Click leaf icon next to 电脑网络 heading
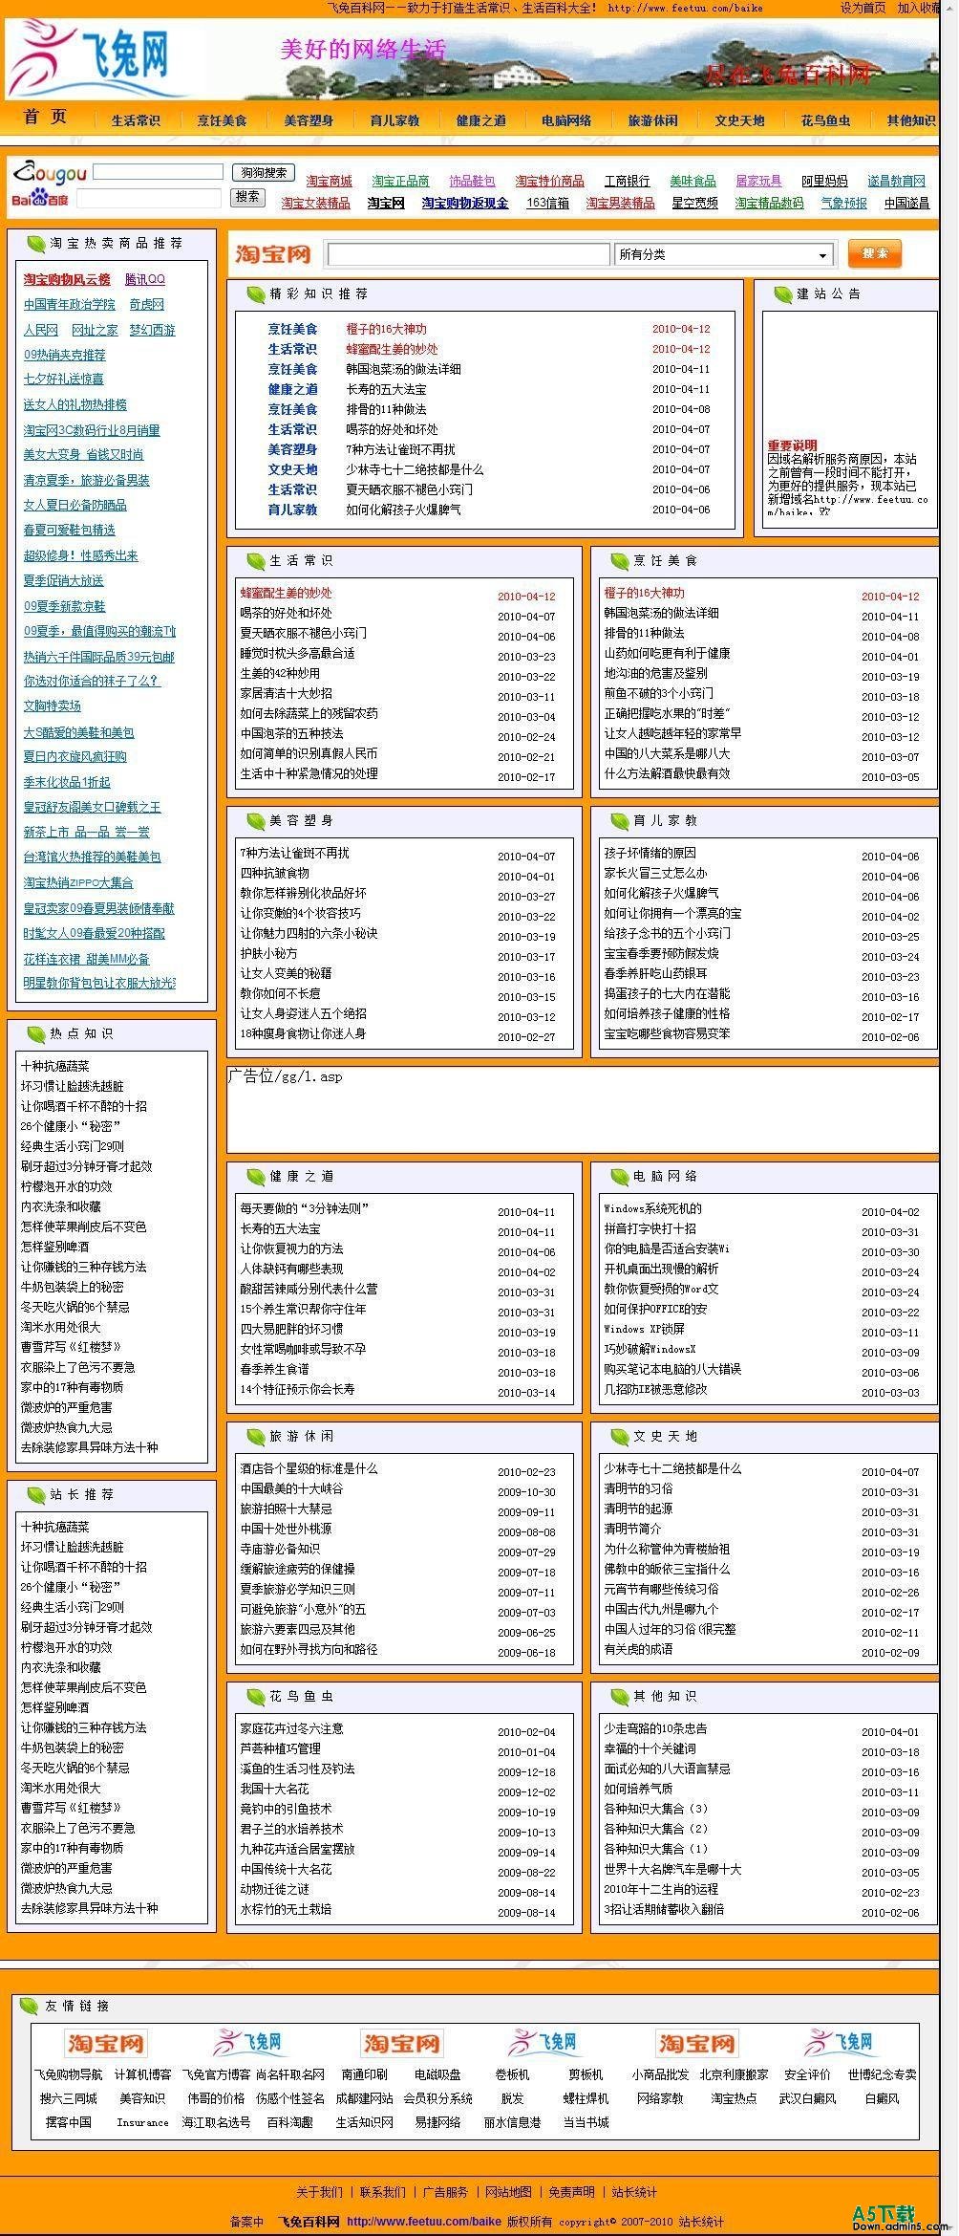The height and width of the screenshot is (2236, 959). click(x=619, y=1177)
